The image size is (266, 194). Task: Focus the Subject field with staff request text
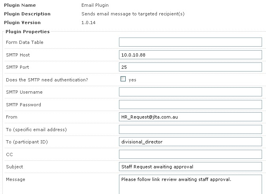click(x=190, y=167)
